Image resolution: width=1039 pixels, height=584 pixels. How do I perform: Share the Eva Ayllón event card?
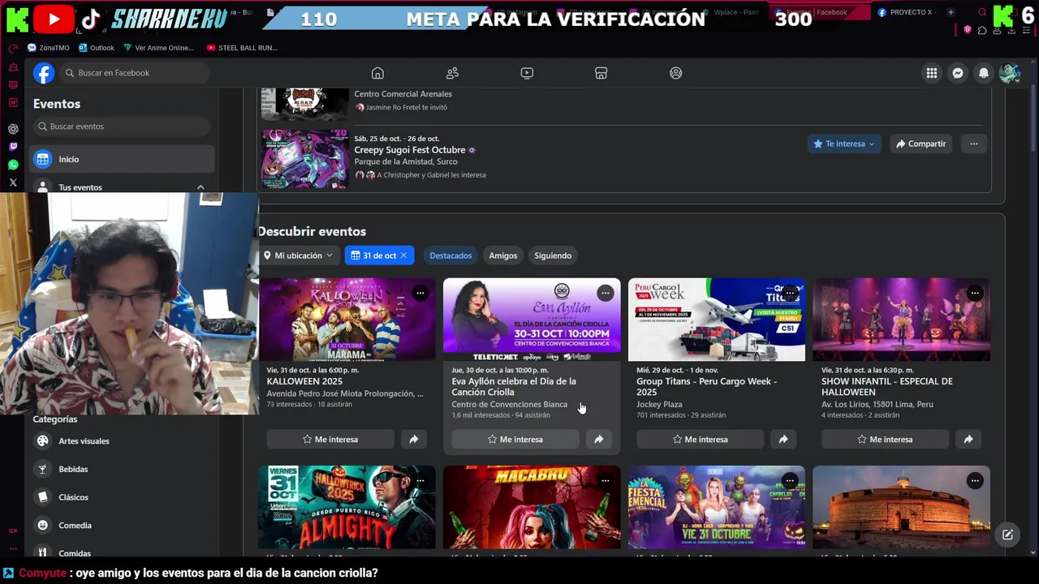[x=598, y=439]
